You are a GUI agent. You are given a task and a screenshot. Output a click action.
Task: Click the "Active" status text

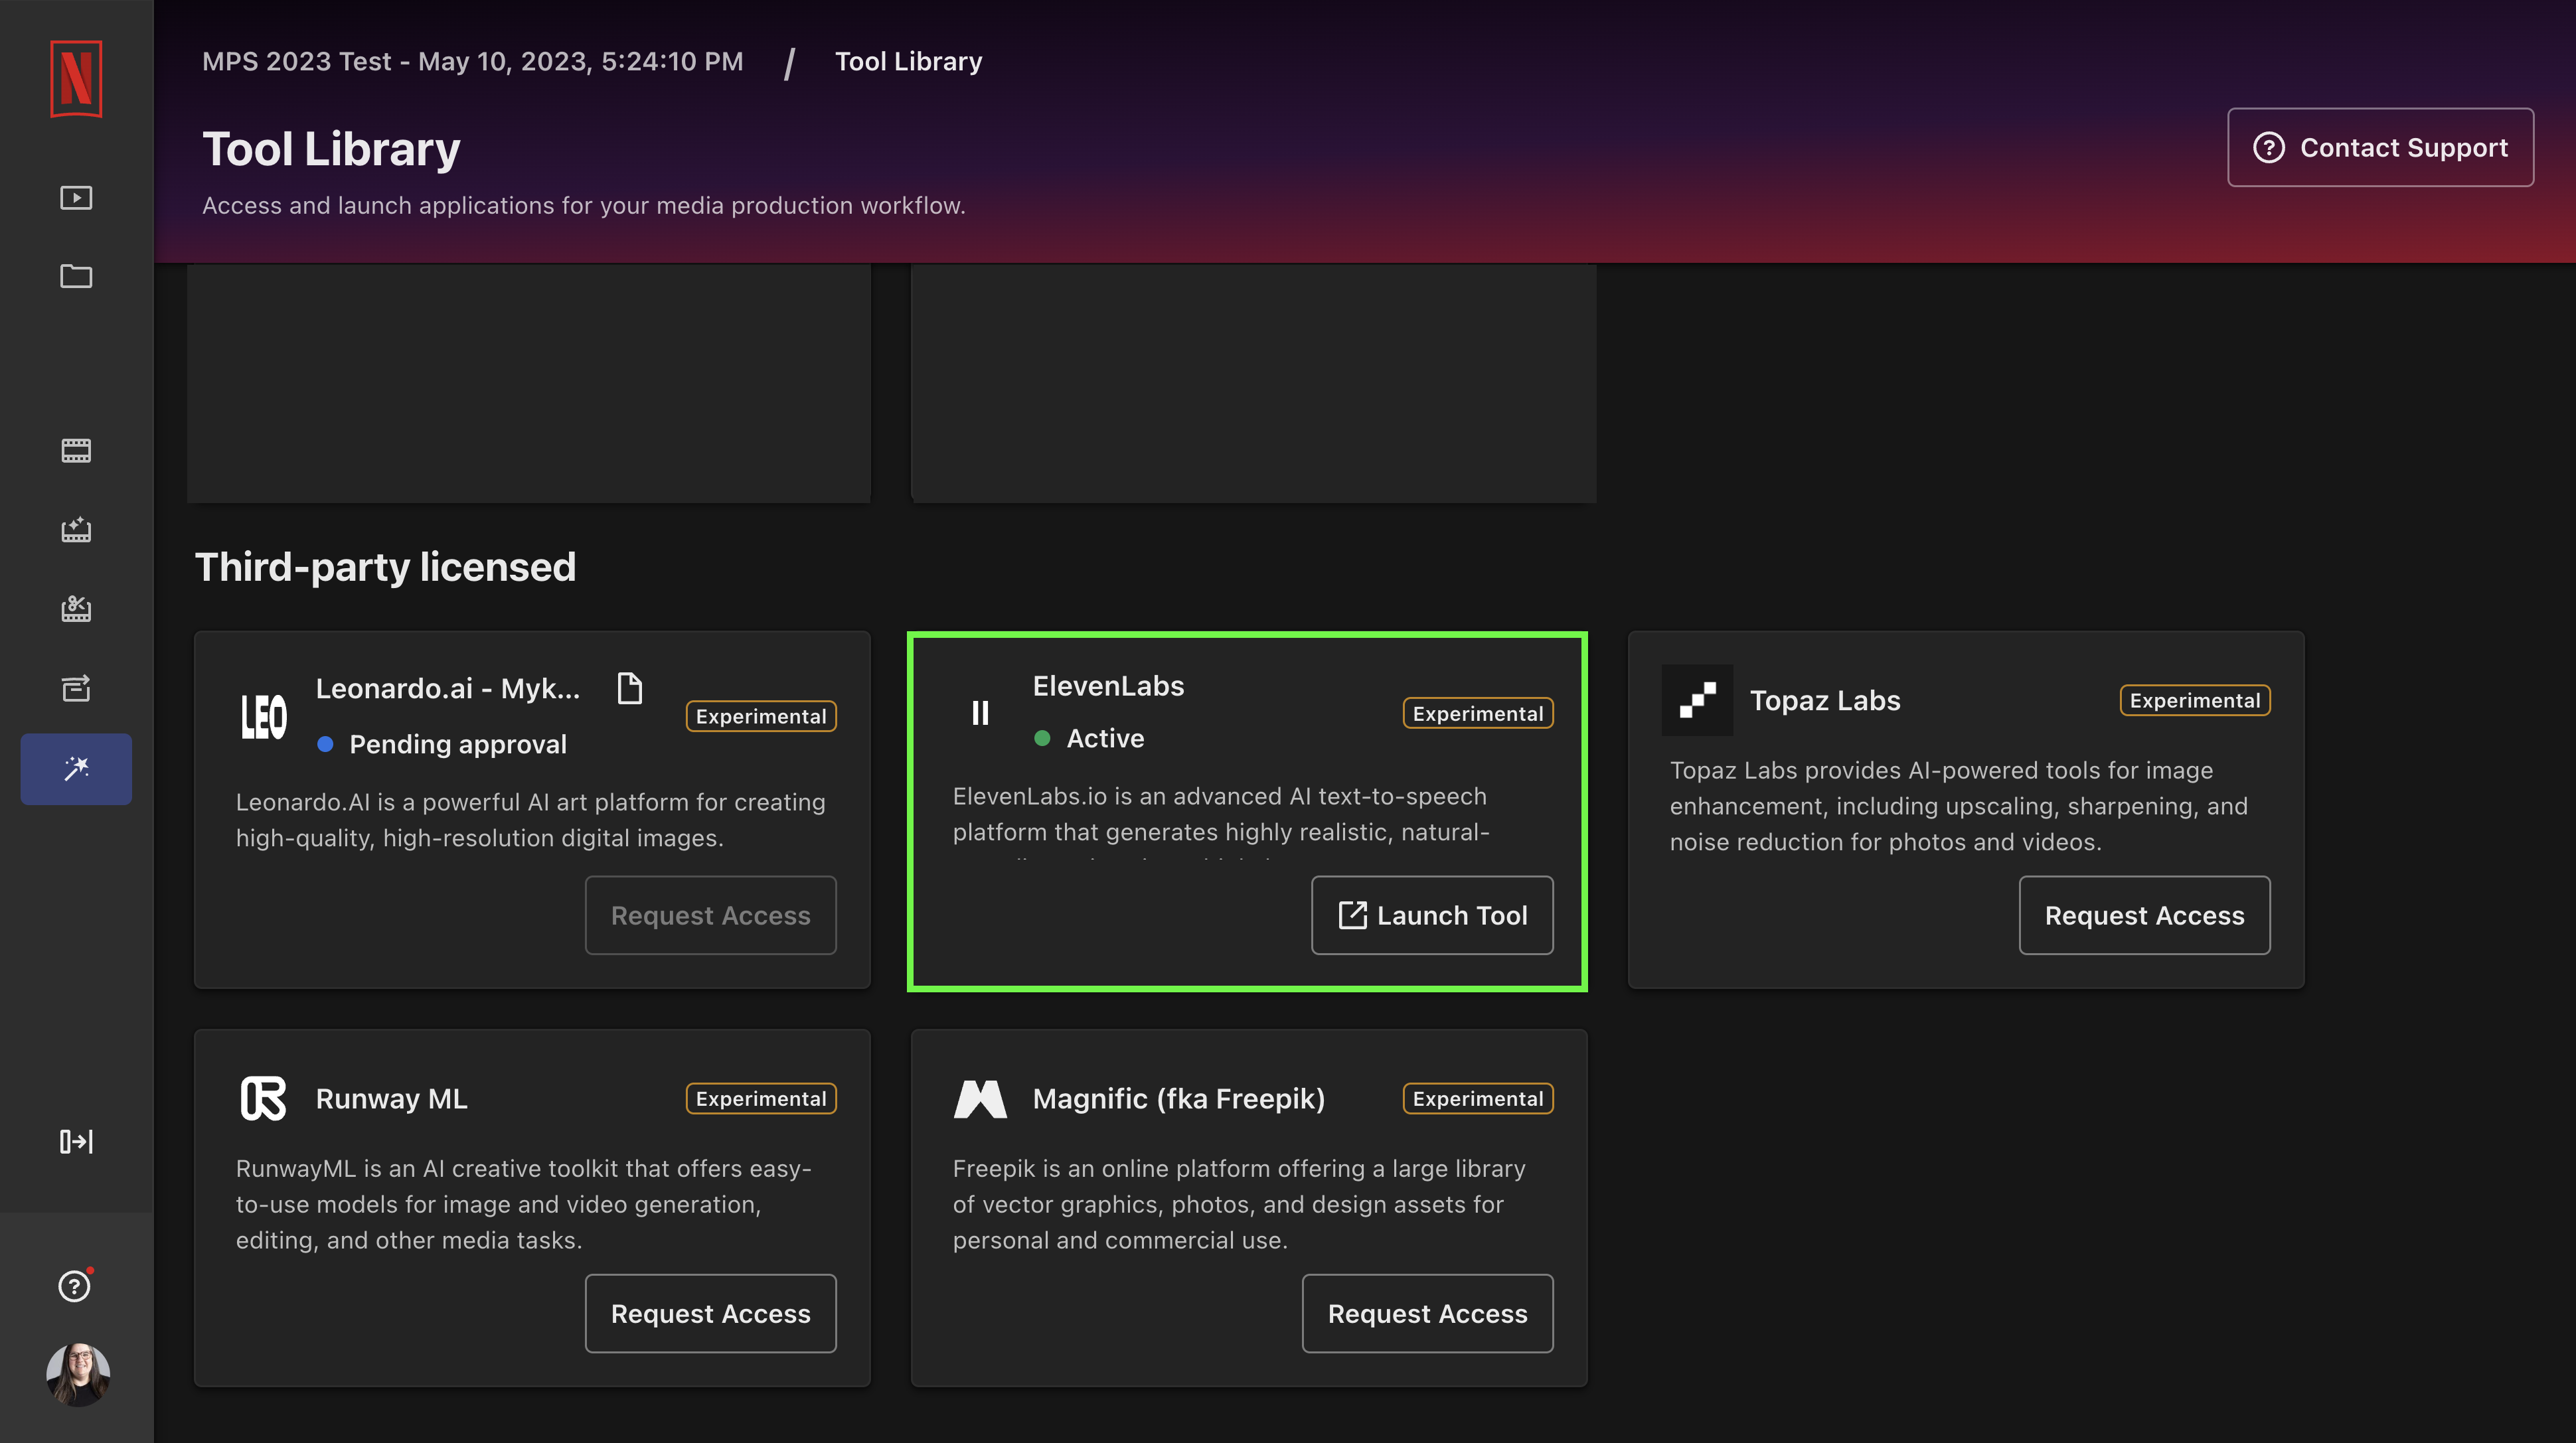click(x=1105, y=738)
